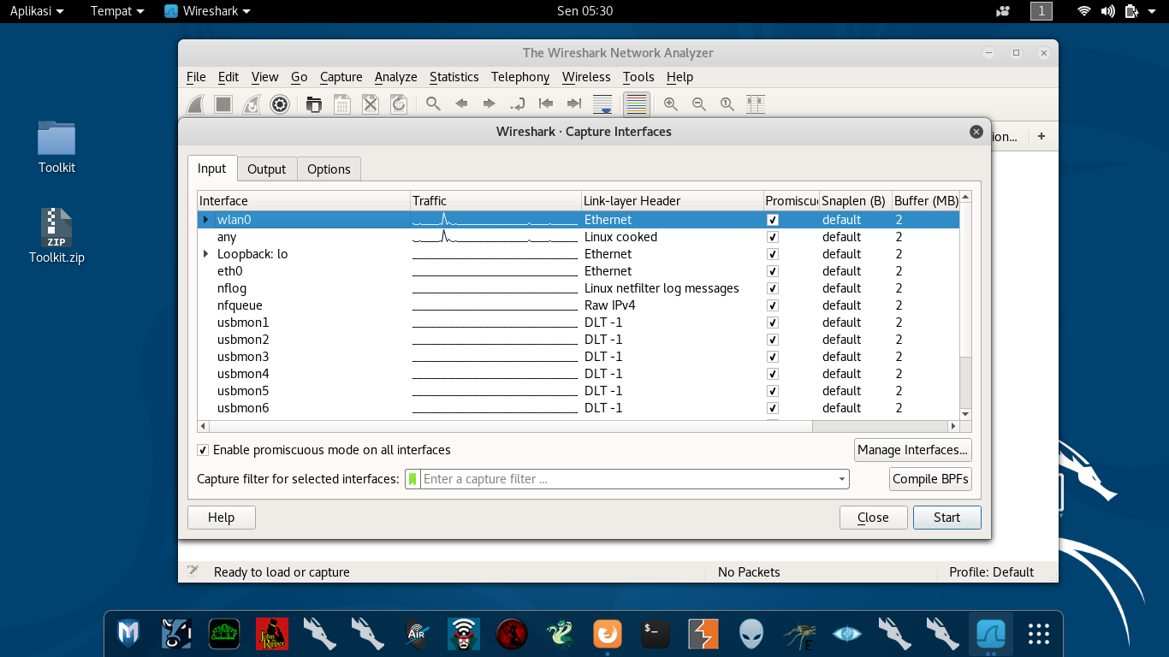
Task: Open the capture filter dropdown arrow
Action: click(842, 479)
